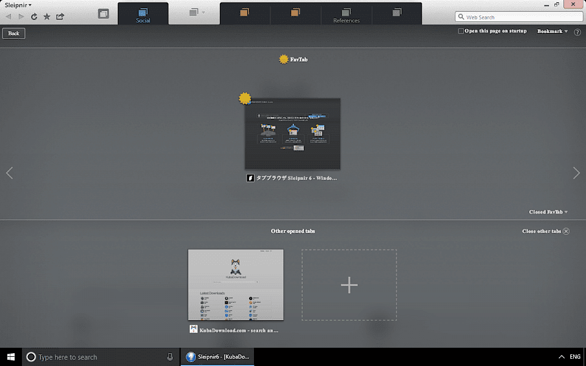Click the Back button
Image resolution: width=586 pixels, height=366 pixels.
(14, 33)
